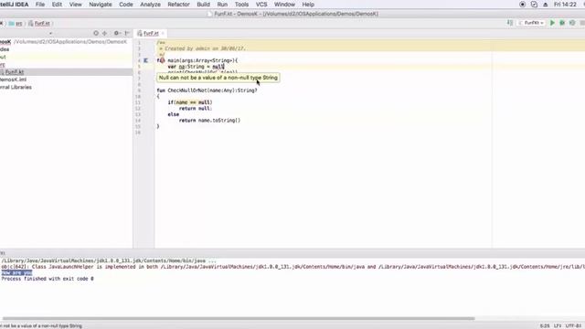Image resolution: width=585 pixels, height=329 pixels.
Task: Select FunF.kt in the project tree
Action: 66,72
